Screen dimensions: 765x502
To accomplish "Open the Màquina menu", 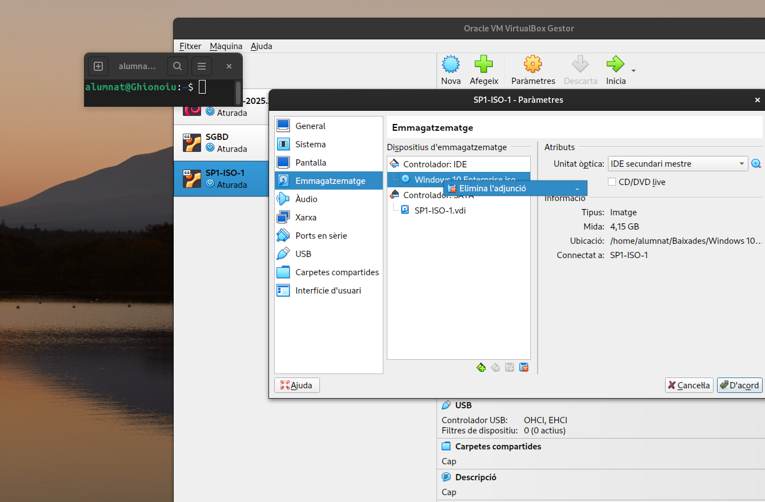I will (x=226, y=46).
